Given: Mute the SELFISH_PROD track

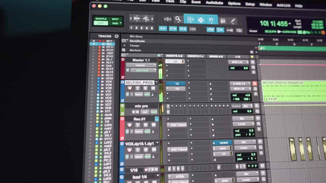Looking at the screenshot, I should tap(153, 88).
